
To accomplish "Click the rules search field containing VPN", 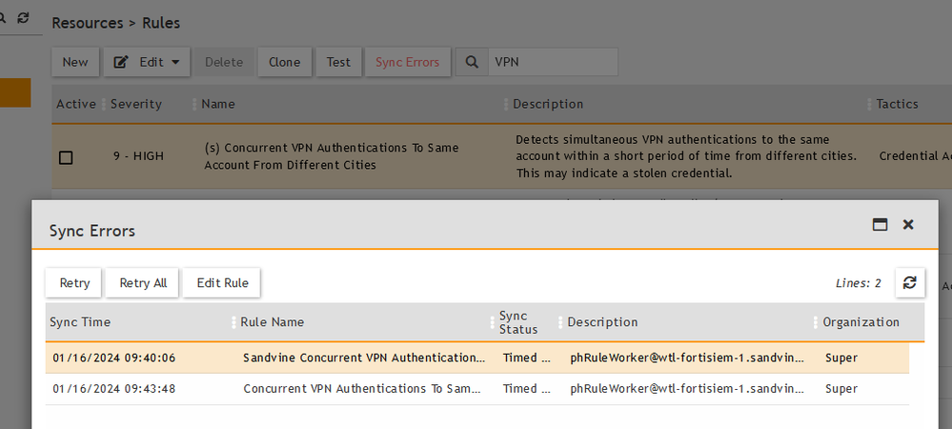I will tap(551, 62).
